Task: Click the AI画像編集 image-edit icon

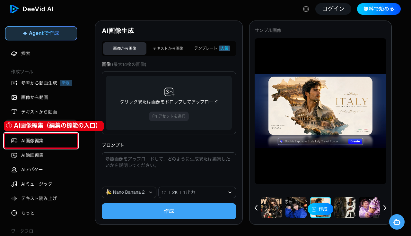Action: (14, 140)
